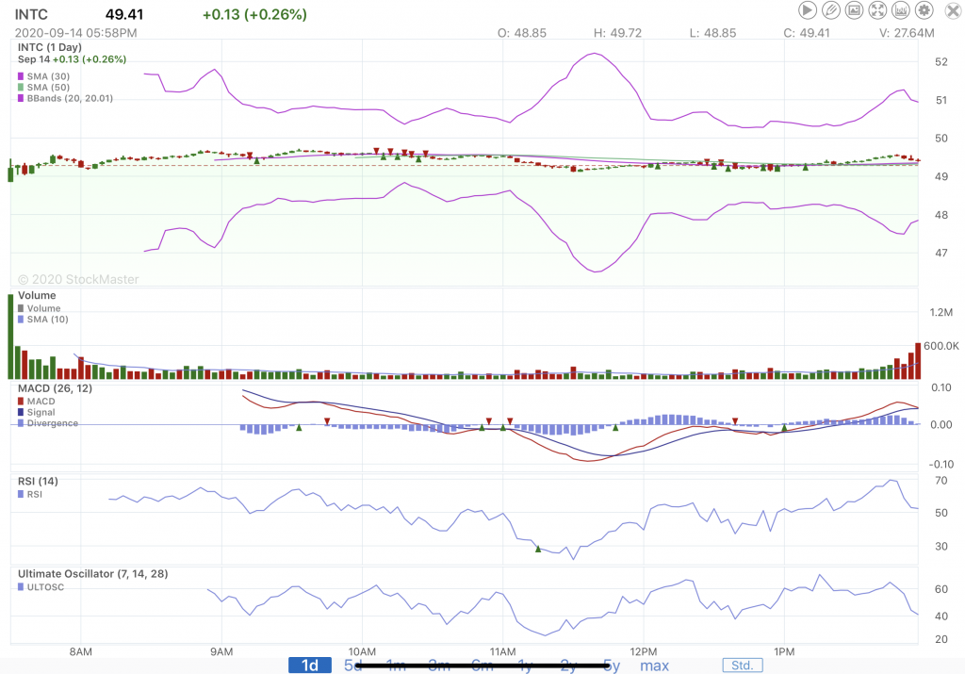
Task: Switch to max time range
Action: click(x=654, y=666)
